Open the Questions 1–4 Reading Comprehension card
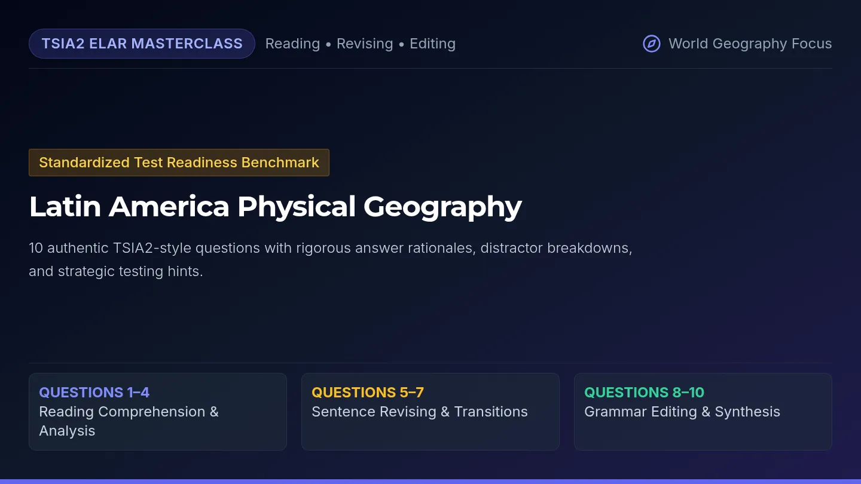Viewport: 861px width, 484px height. click(158, 412)
